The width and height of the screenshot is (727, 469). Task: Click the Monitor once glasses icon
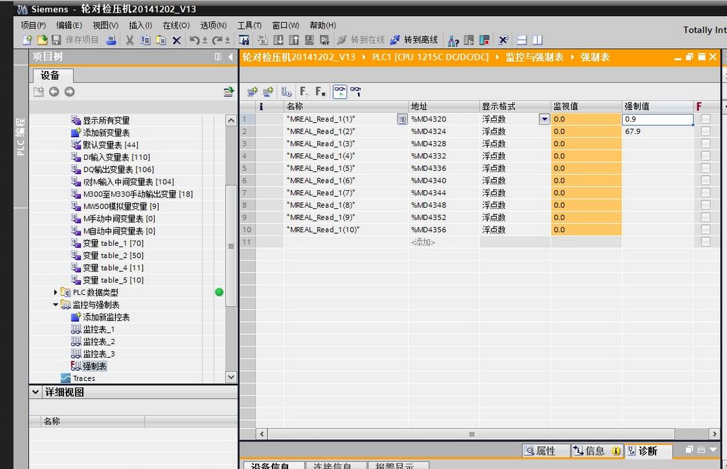click(355, 91)
